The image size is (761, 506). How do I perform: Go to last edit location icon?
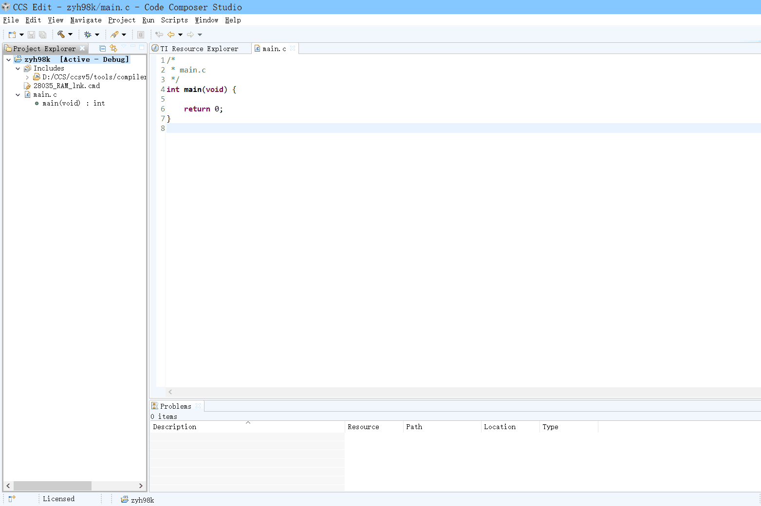click(x=159, y=35)
